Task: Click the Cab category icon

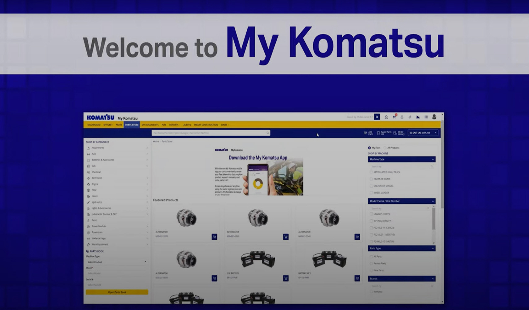Action: click(88, 166)
